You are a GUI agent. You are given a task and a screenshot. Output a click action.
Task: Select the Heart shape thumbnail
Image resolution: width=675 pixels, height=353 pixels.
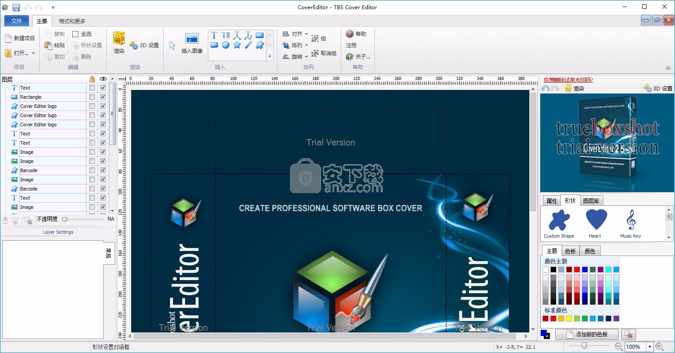click(596, 223)
